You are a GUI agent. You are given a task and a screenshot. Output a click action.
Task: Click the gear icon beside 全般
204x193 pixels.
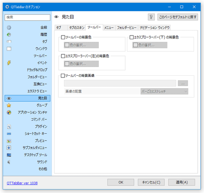coord(9,27)
